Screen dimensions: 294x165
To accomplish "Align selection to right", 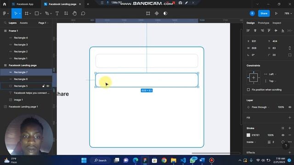I will [x=262, y=31].
